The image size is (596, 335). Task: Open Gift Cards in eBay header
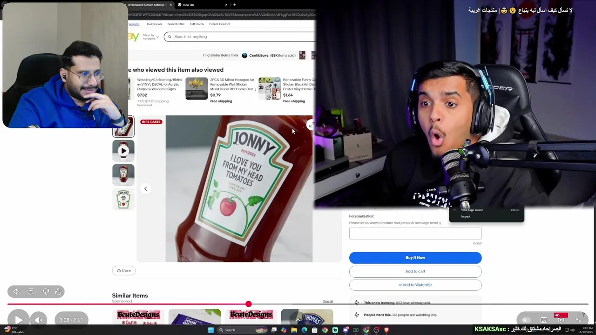[x=197, y=24]
